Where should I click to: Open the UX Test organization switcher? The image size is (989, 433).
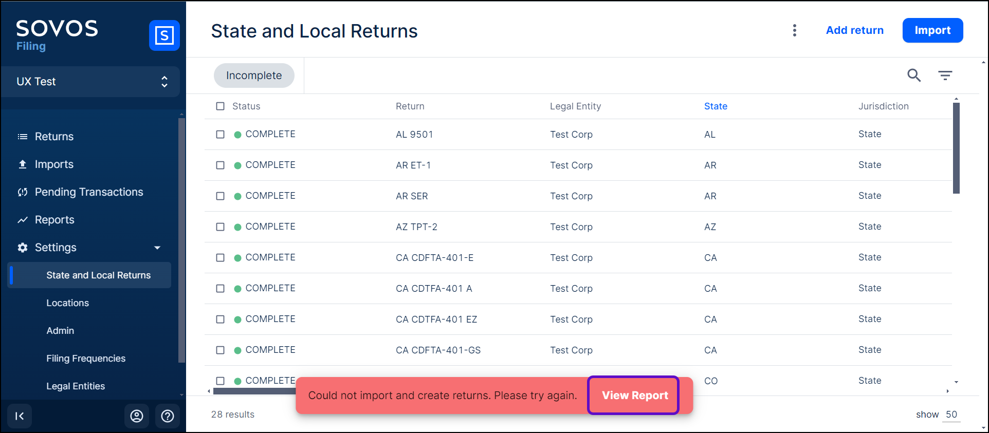(x=90, y=82)
